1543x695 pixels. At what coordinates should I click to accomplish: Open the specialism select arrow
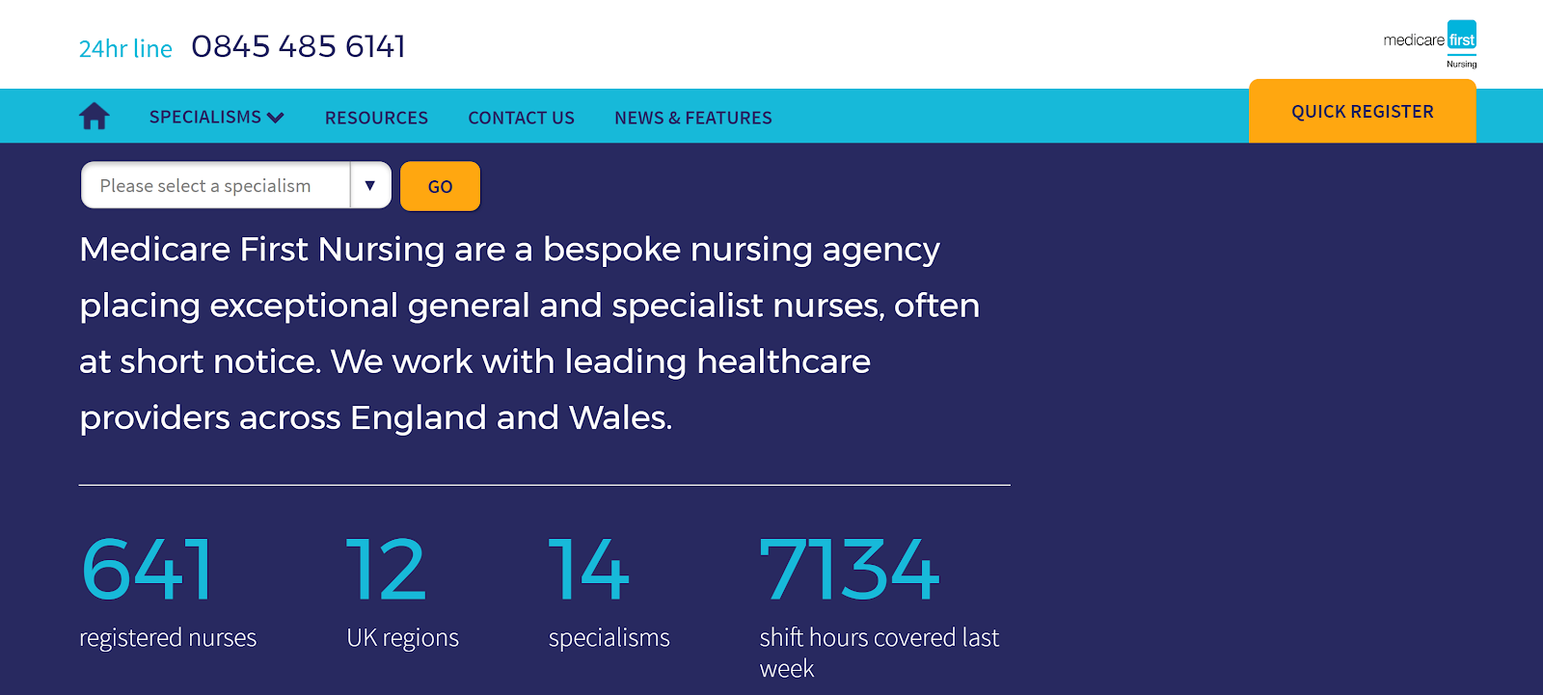click(370, 185)
